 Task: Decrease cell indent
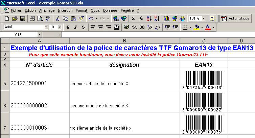coord(167,27)
